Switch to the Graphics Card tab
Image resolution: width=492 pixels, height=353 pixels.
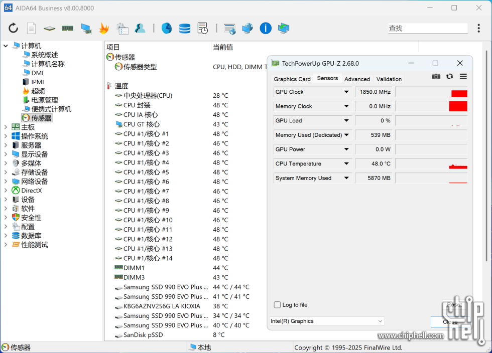point(292,79)
